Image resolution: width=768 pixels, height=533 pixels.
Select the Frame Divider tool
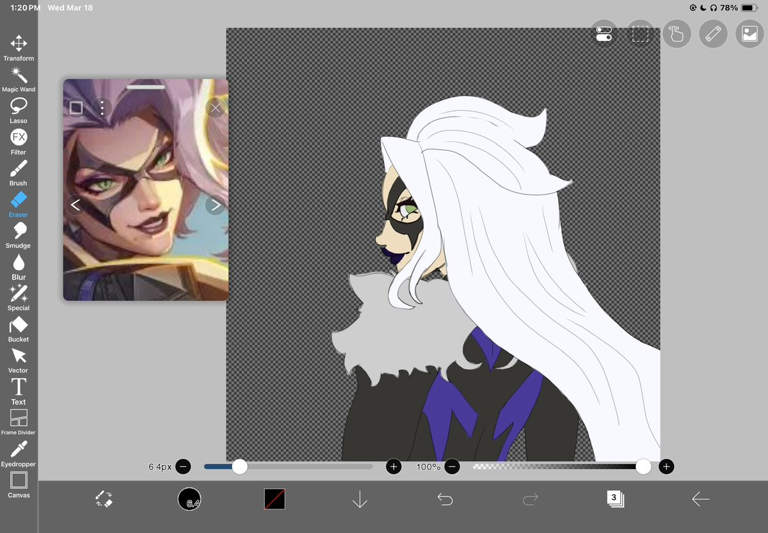pyautogui.click(x=19, y=422)
